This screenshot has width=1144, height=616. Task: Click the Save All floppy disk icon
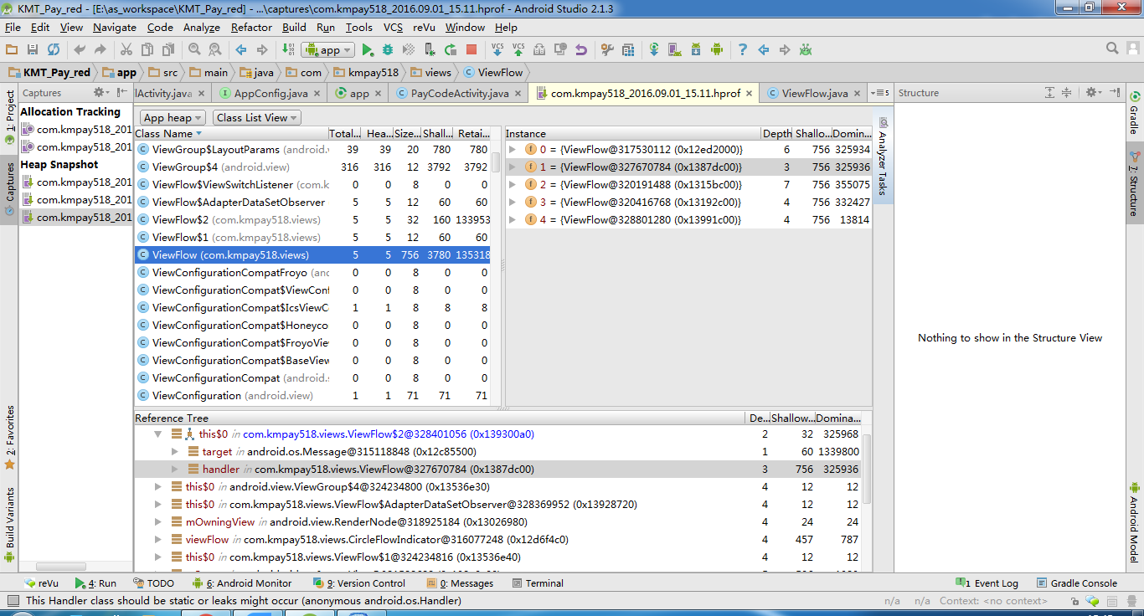click(x=33, y=50)
